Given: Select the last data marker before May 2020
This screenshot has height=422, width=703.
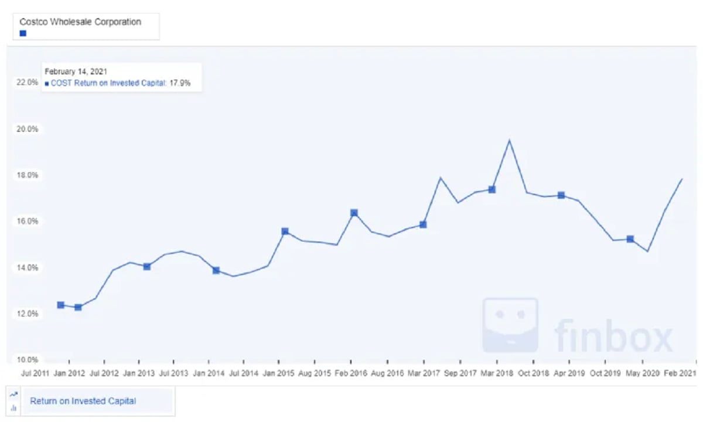Looking at the screenshot, I should coord(630,239).
